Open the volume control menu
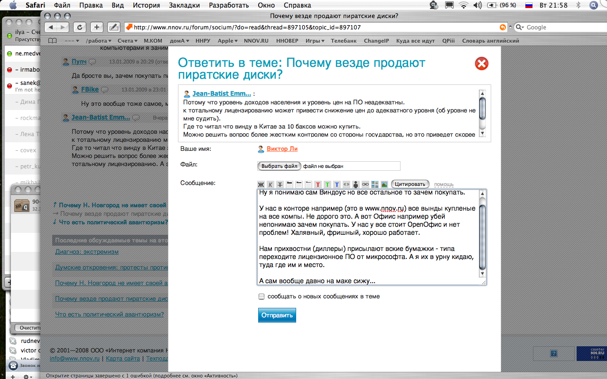607x379 pixels. (x=478, y=5)
